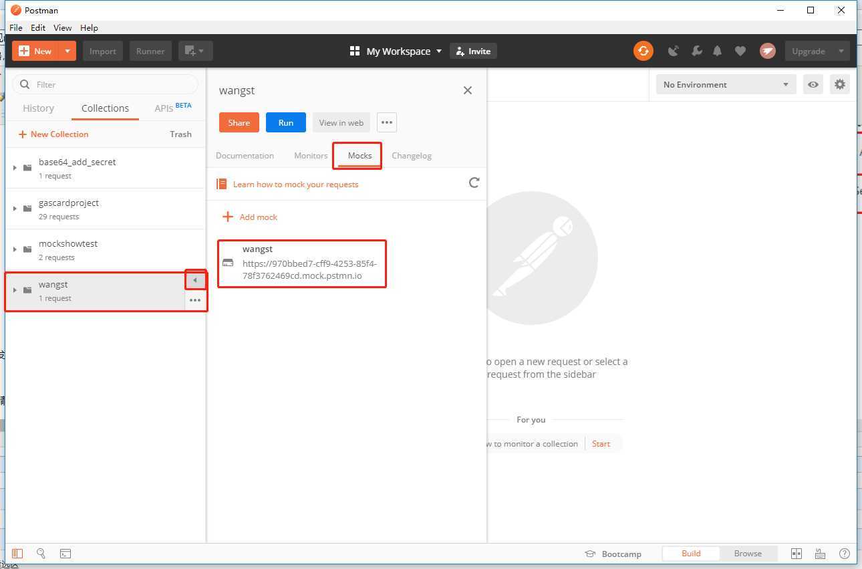Image resolution: width=862 pixels, height=569 pixels.
Task: Open the user avatar menu
Action: [768, 51]
